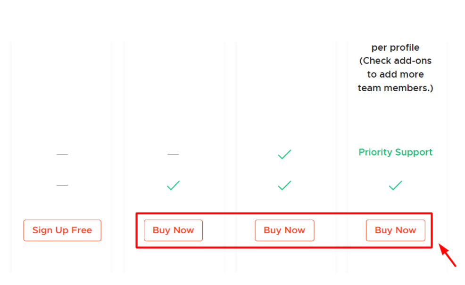Click the checkmark directly above the first Buy Now
The image size is (465, 285).
pyautogui.click(x=173, y=185)
